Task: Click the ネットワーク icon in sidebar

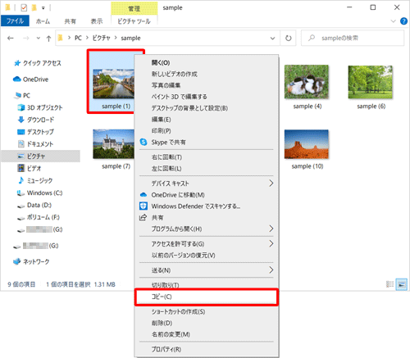Action: click(17, 261)
